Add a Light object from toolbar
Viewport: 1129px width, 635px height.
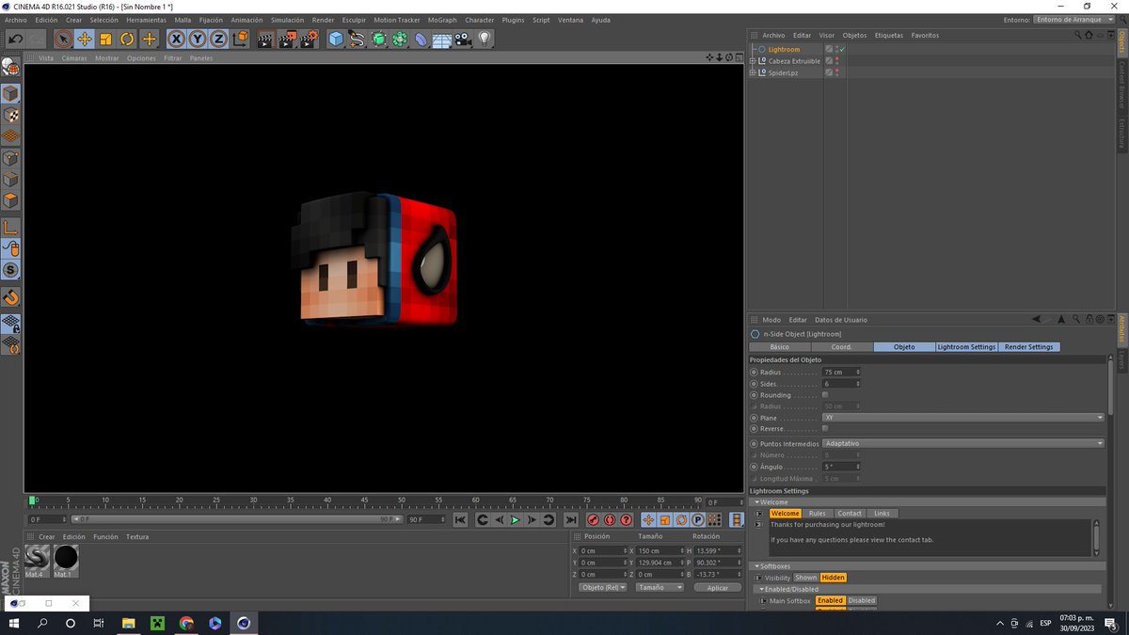(x=485, y=39)
